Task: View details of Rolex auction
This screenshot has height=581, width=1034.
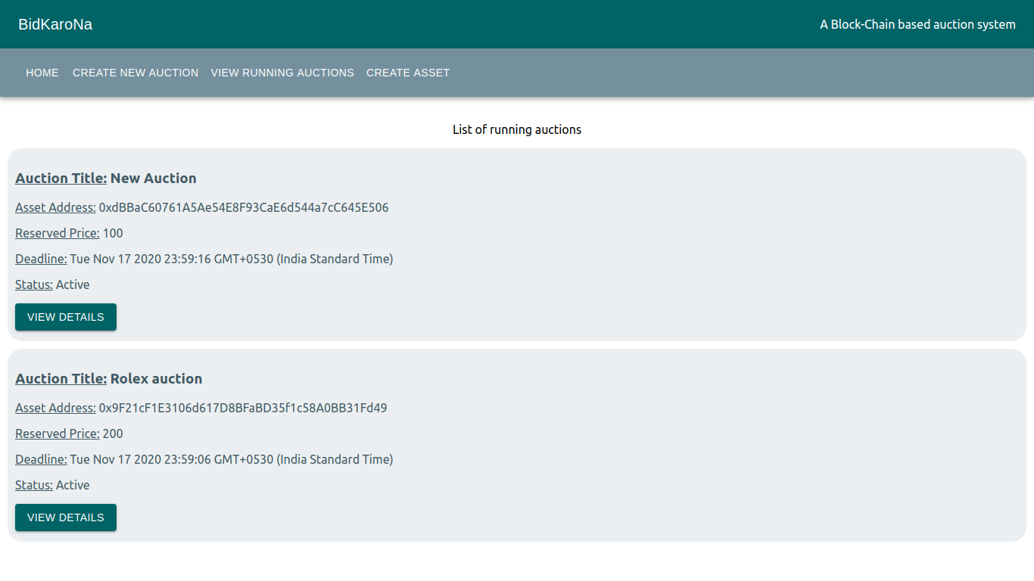Action: [x=66, y=517]
